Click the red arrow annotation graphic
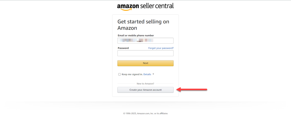This screenshot has width=291, height=121. pos(192,90)
